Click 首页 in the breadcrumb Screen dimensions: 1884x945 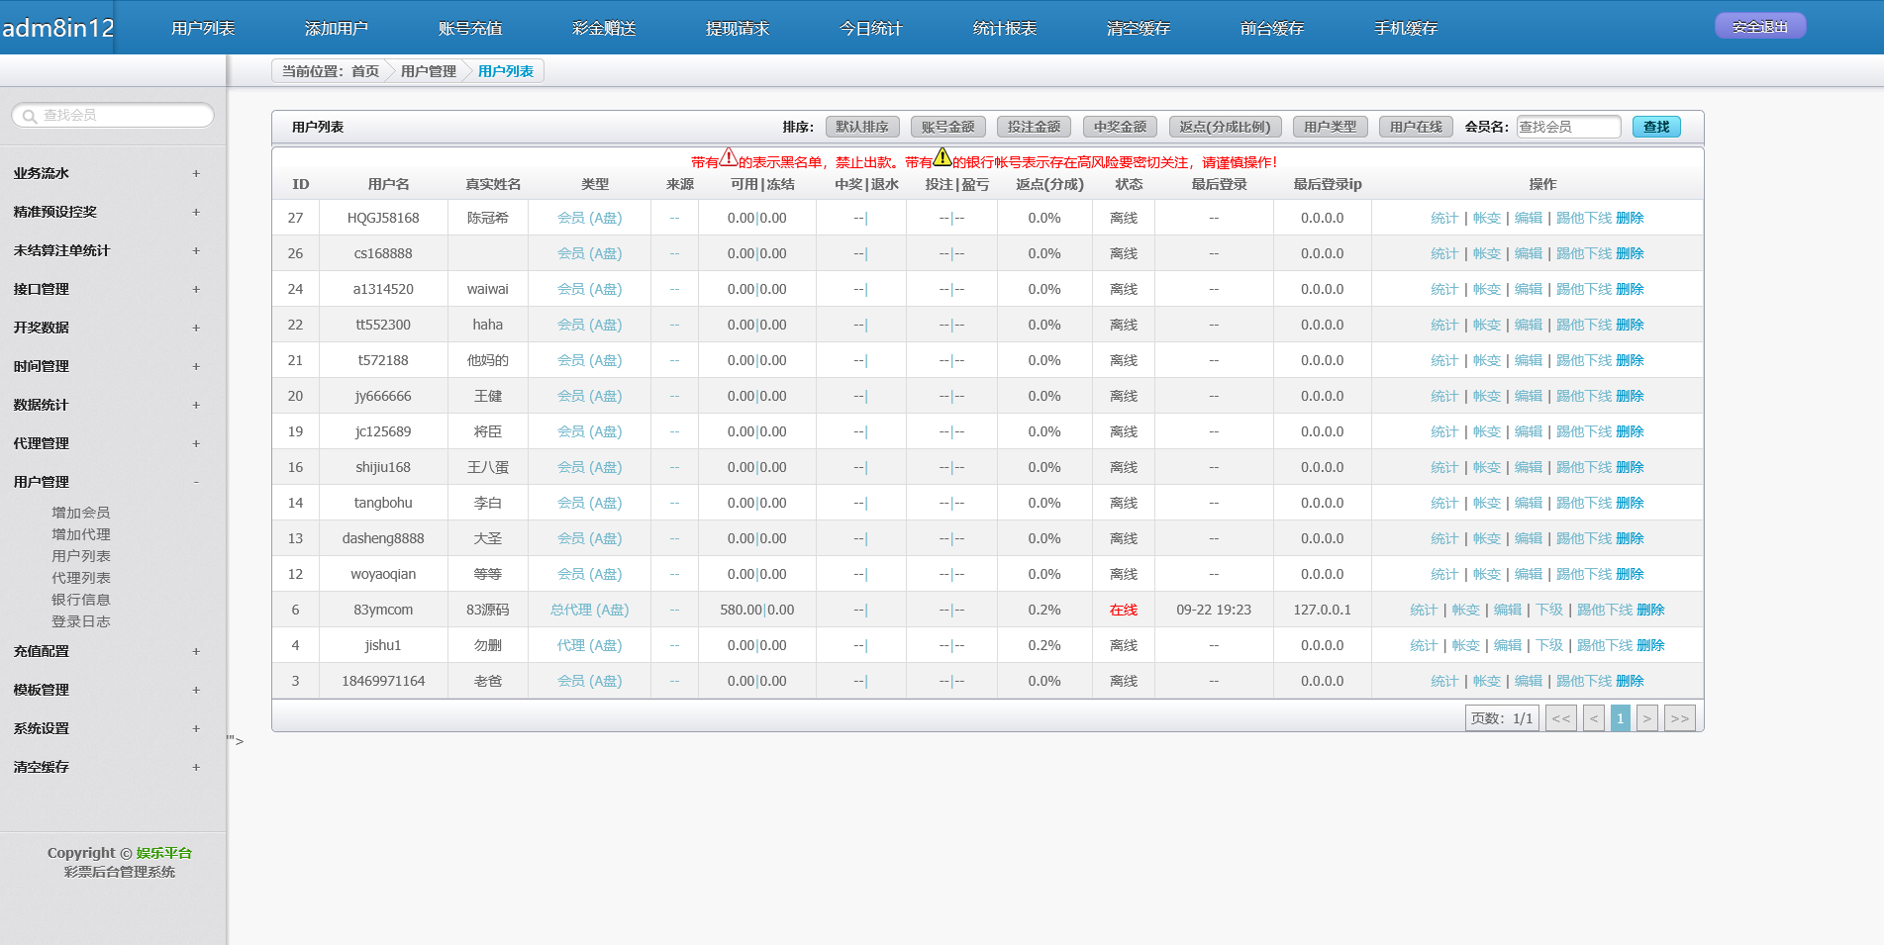coord(365,71)
